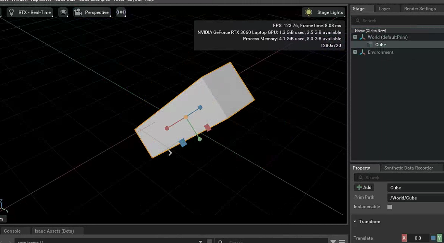Click the Add button in Property panel

pos(364,187)
